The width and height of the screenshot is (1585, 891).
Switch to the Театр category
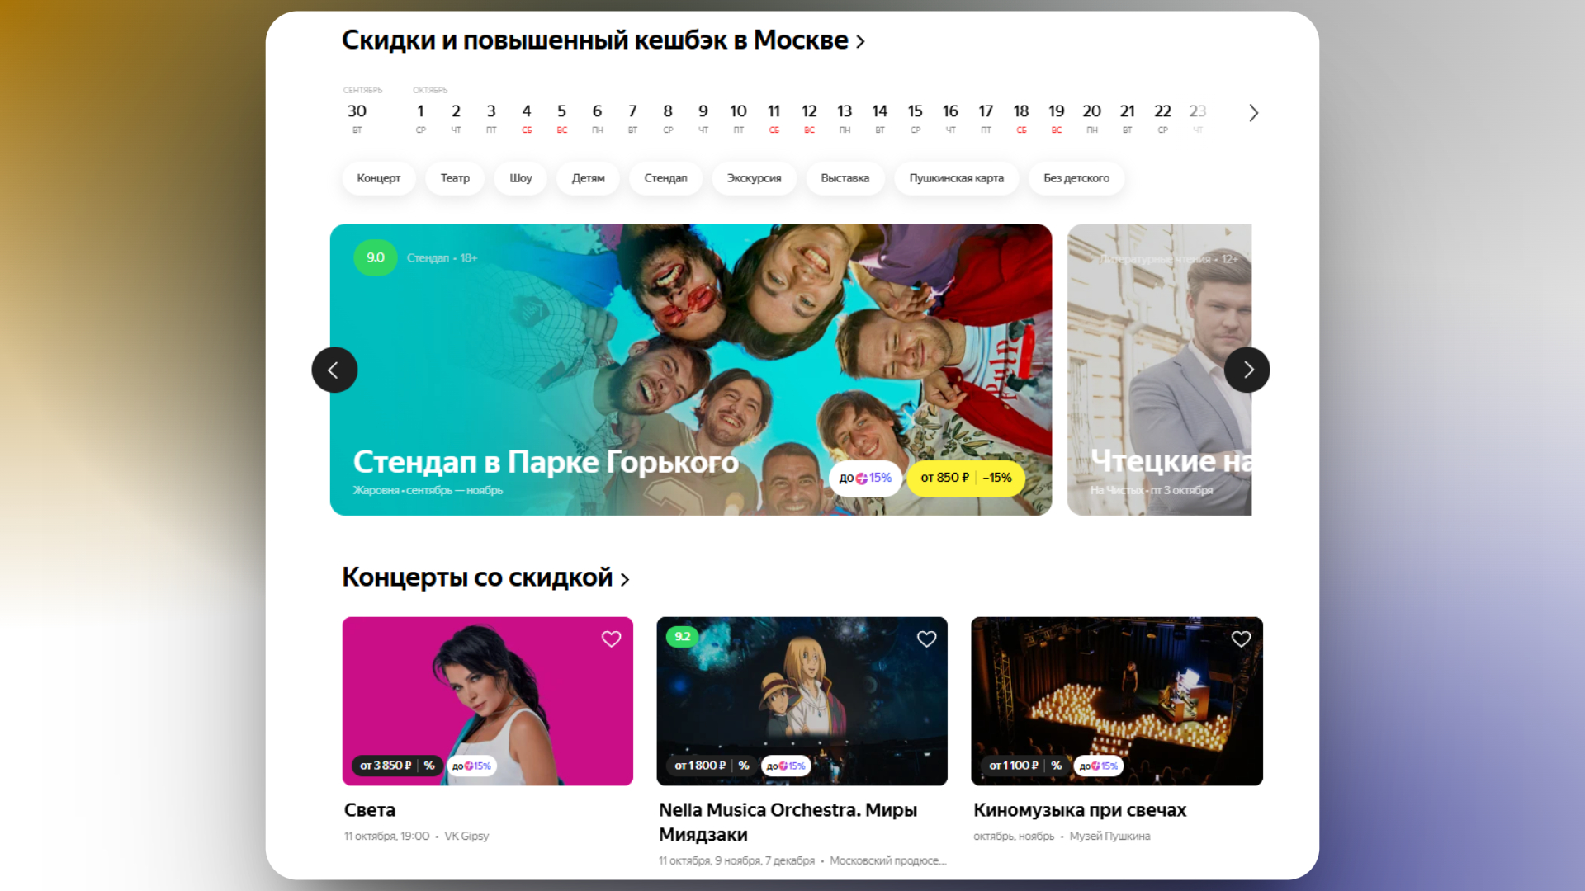coord(454,178)
